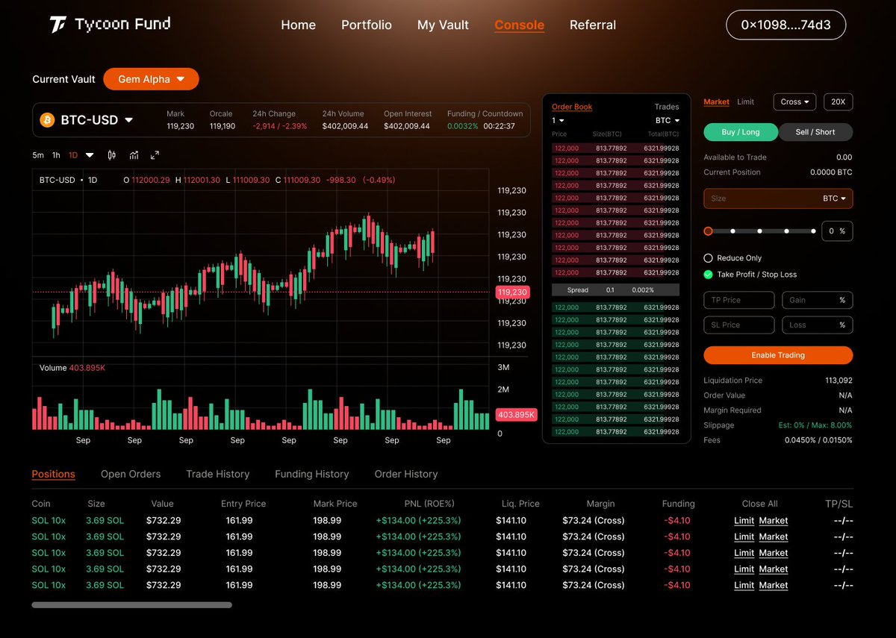Viewport: 896px width, 638px height.
Task: Select the 1D chart interval
Action: (x=73, y=155)
